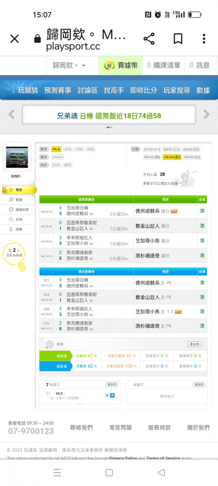
Task: Click 舊金山巨人 讓分 prediction
Action: pos(153,226)
